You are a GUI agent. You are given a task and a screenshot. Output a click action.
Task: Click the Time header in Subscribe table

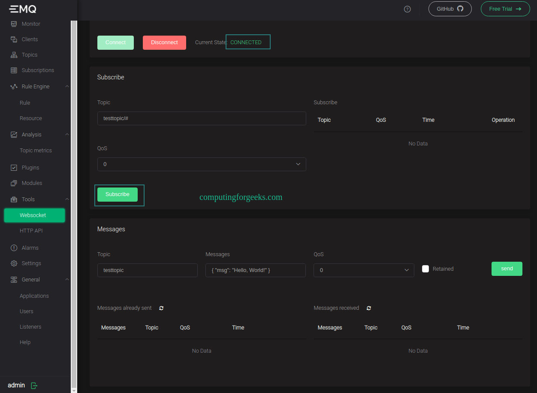[428, 120]
